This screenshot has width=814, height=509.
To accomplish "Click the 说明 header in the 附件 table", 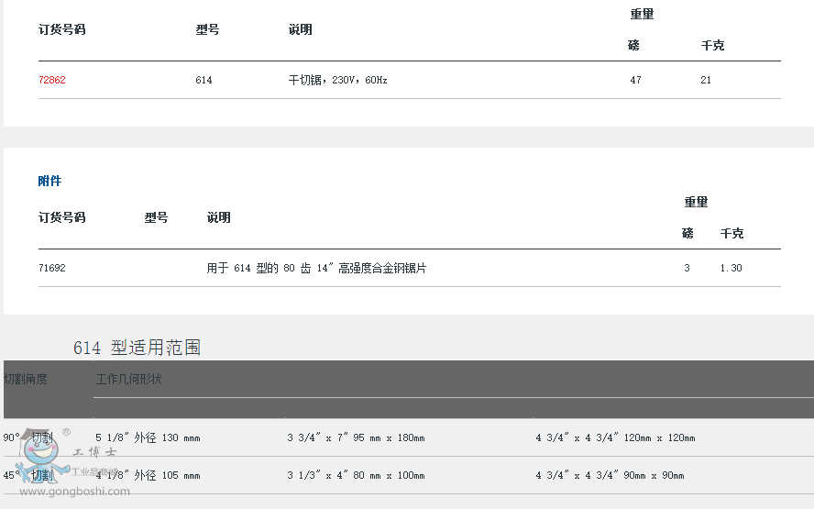I will 218,218.
